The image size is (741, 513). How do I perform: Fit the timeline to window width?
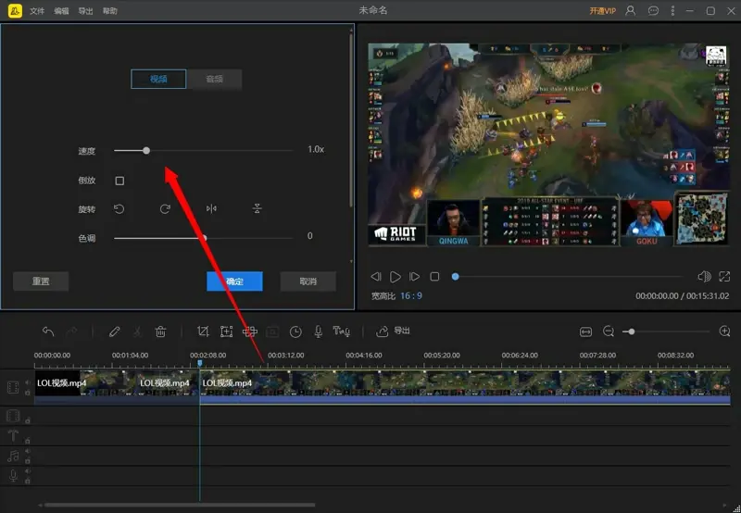(585, 332)
